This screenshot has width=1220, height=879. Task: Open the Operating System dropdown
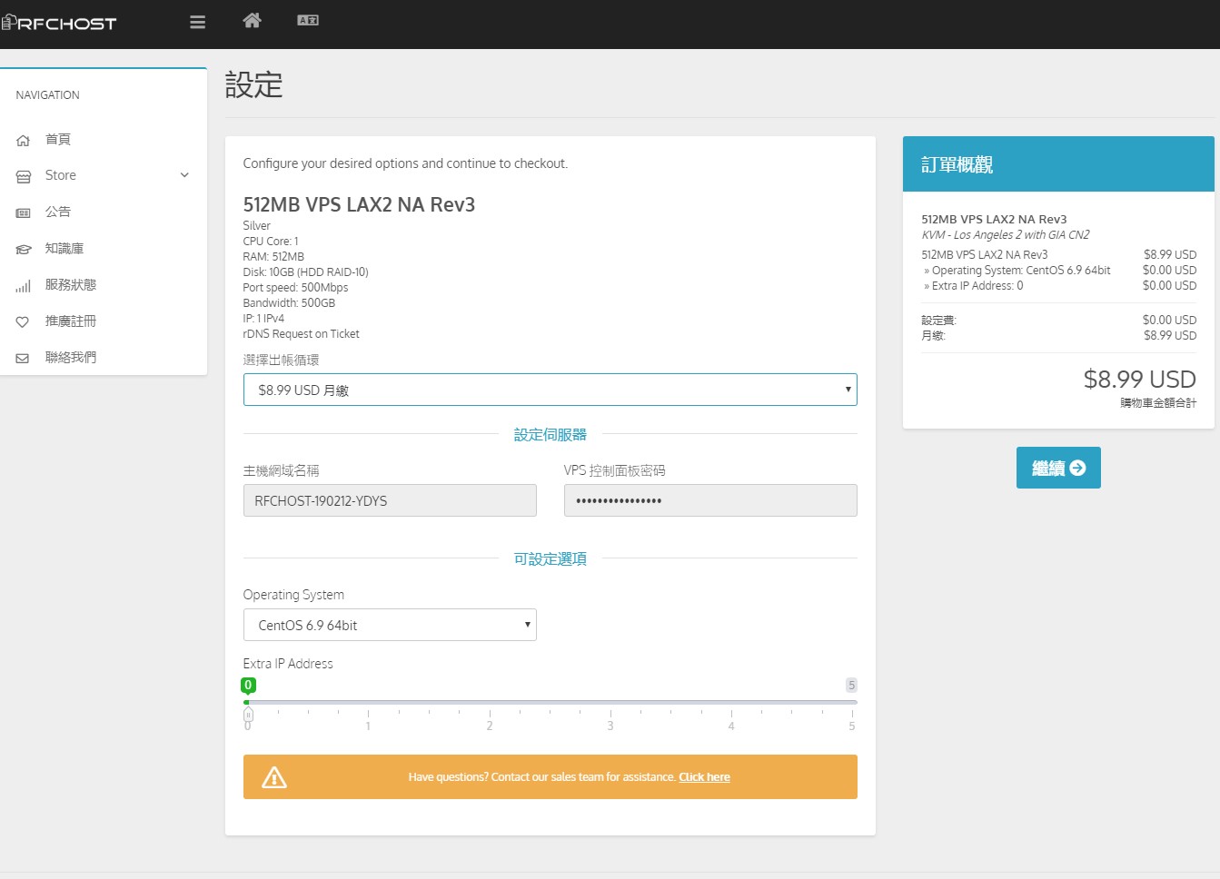(390, 625)
